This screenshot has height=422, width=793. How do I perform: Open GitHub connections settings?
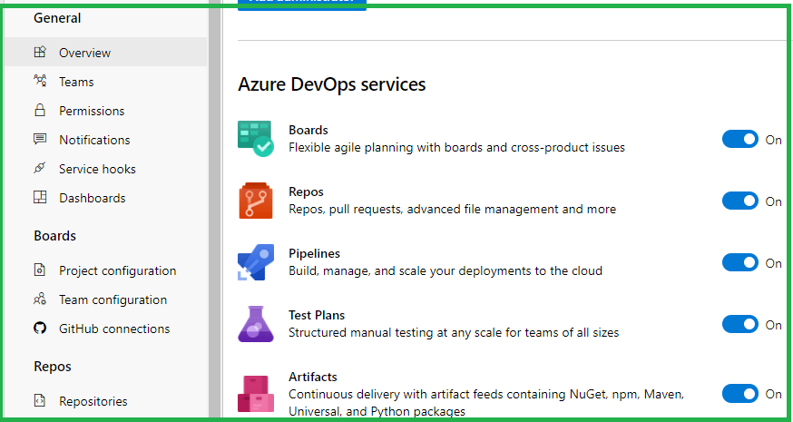105,329
